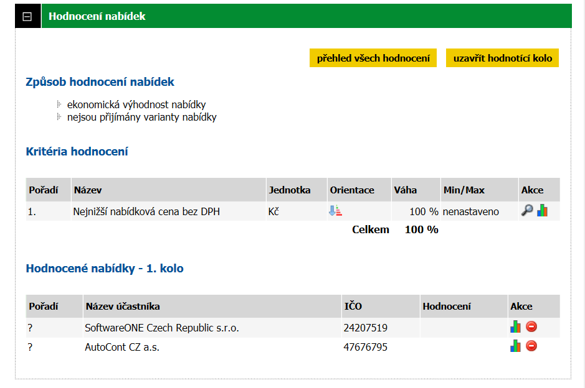Click the descending orientation arrow icon
This screenshot has width=585, height=388.
pos(335,211)
